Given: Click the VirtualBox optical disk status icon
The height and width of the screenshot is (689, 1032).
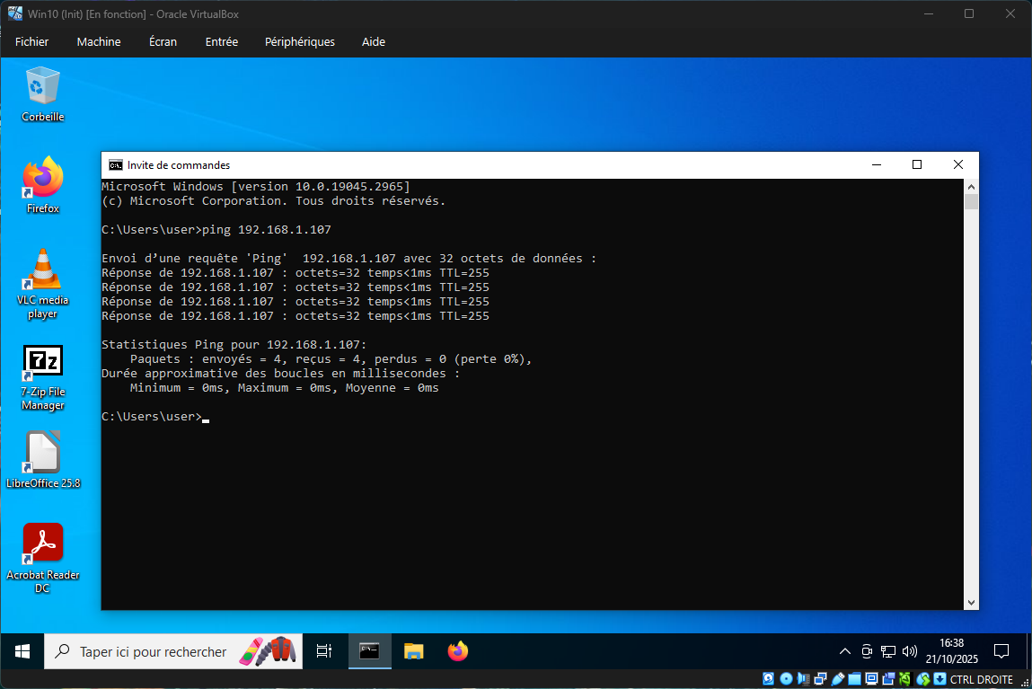Looking at the screenshot, I should click(x=786, y=679).
